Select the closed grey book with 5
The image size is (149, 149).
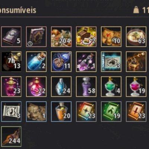click(x=11, y=37)
